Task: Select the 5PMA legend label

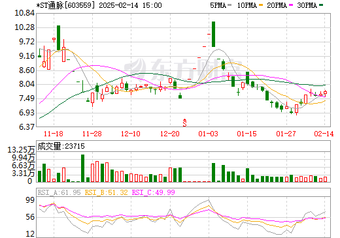Action: click(x=218, y=5)
